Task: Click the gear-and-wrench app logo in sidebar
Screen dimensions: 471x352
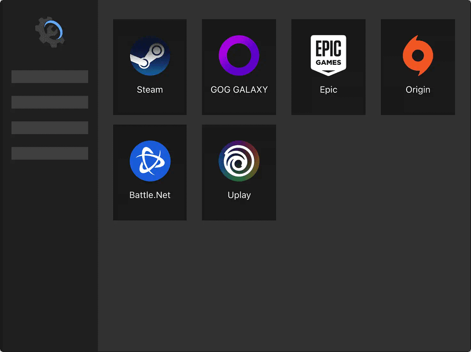Action: coord(50,31)
